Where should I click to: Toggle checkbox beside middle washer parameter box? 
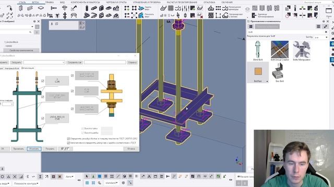[72, 91]
